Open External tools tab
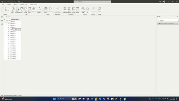This screenshot has width=179, height=101. (x=23, y=5)
